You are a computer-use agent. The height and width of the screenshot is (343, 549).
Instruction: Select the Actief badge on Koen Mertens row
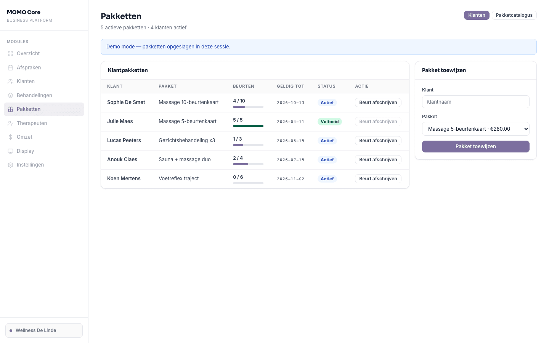[327, 179]
